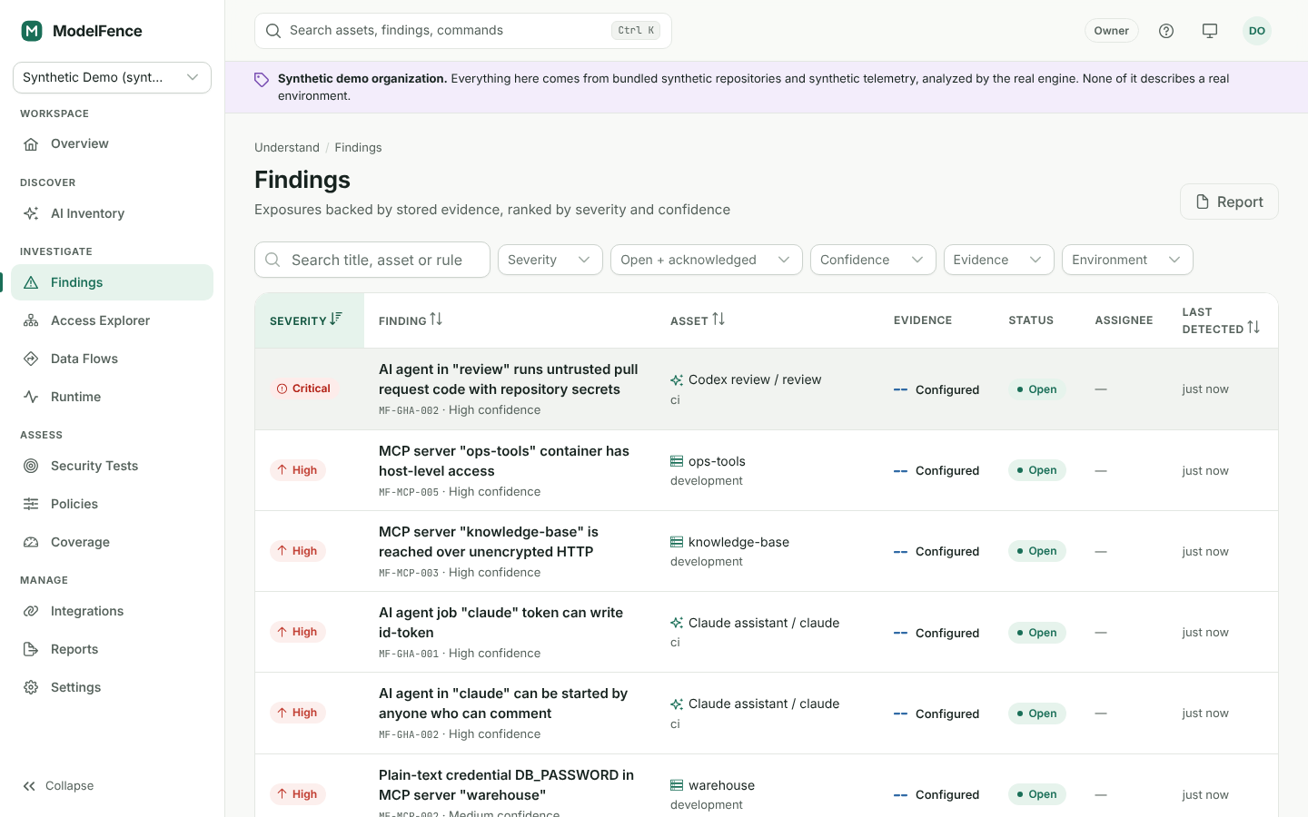Open Security Tests page
1308x817 pixels.
[x=112, y=466]
